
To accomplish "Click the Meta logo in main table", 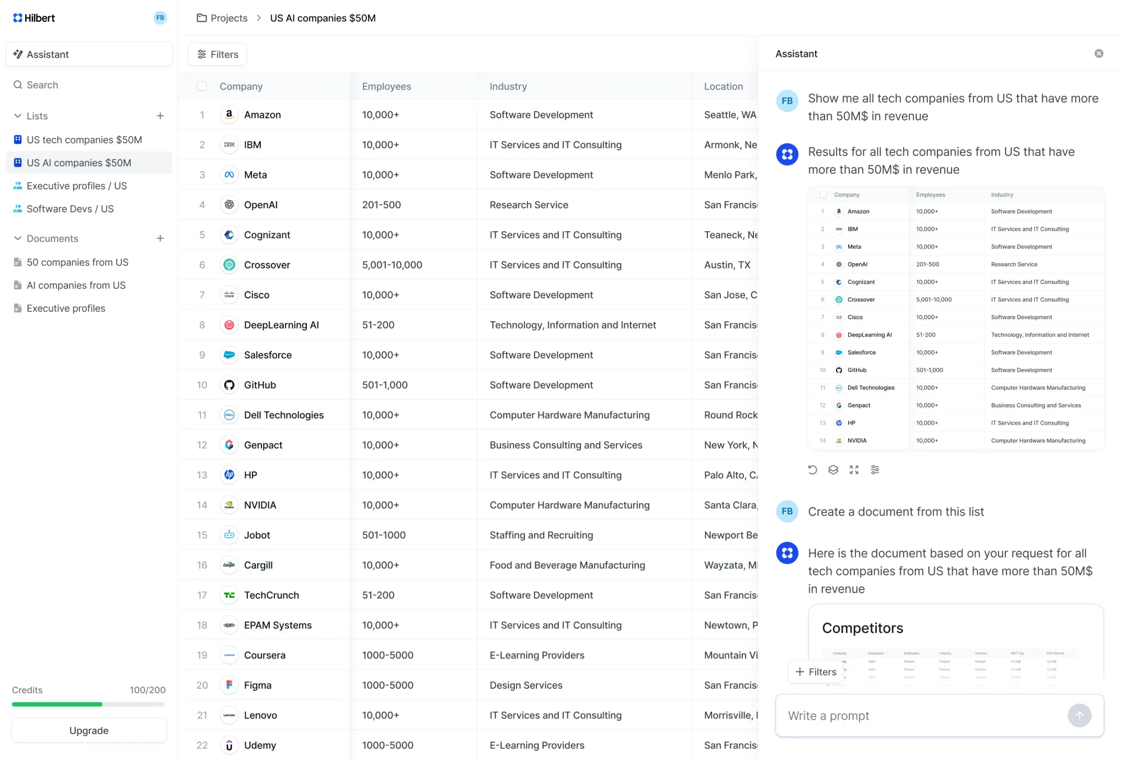I will 229,175.
